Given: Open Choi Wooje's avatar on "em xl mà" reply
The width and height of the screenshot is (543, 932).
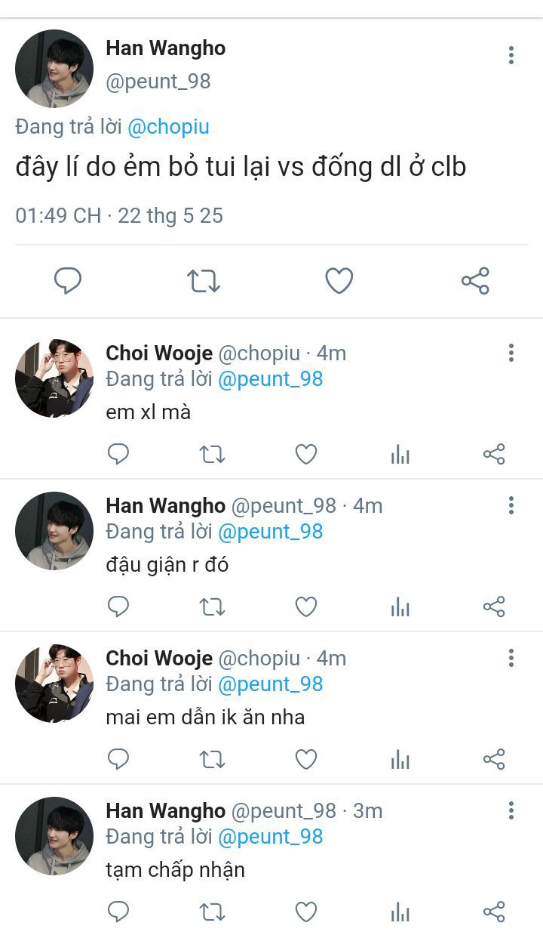Looking at the screenshot, I should point(54,378).
